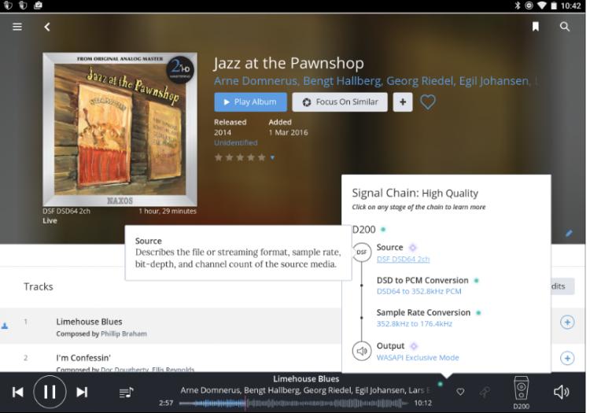This screenshot has width=590, height=413.
Task: Click the Limehouse Blues title in playbar
Action: (x=306, y=378)
